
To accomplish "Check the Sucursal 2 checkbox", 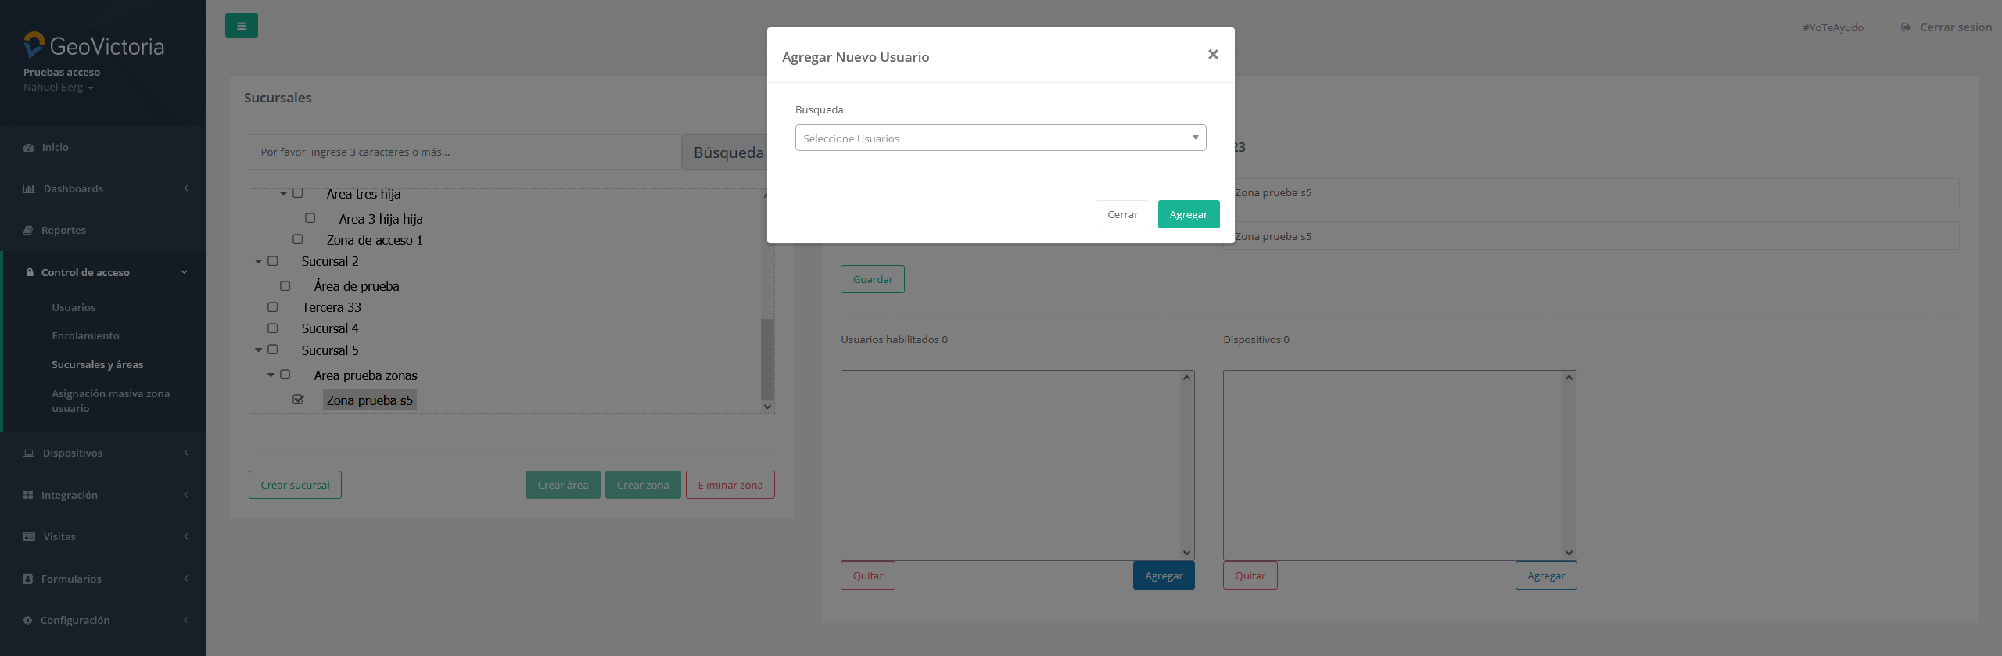I will (273, 261).
